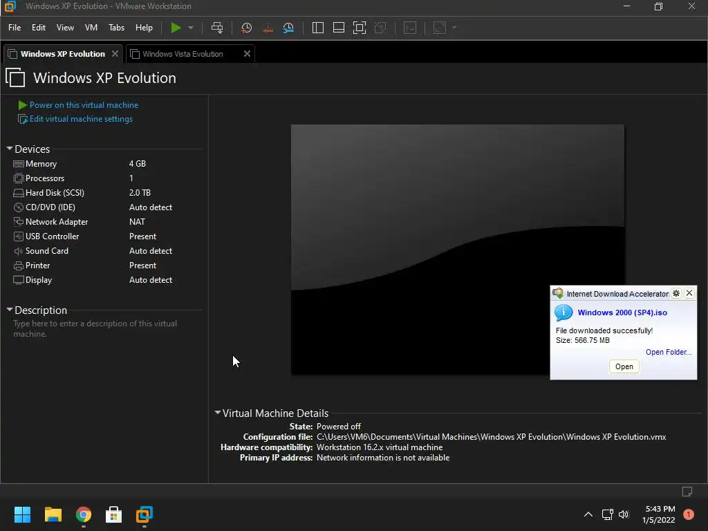708x531 pixels.
Task: Select the Memory device row
Action: pos(106,163)
